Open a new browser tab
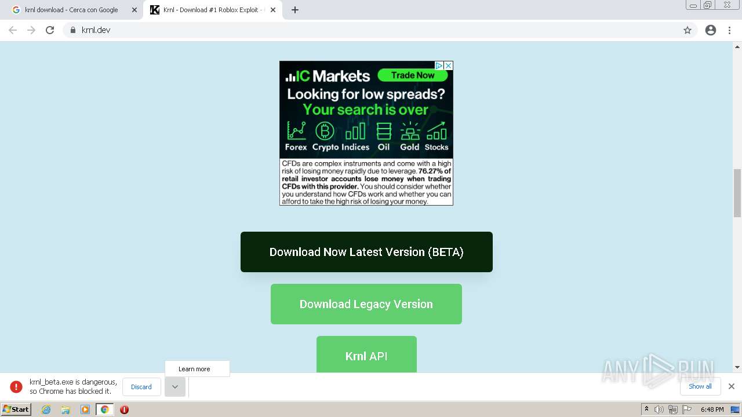742x417 pixels. pos(295,10)
